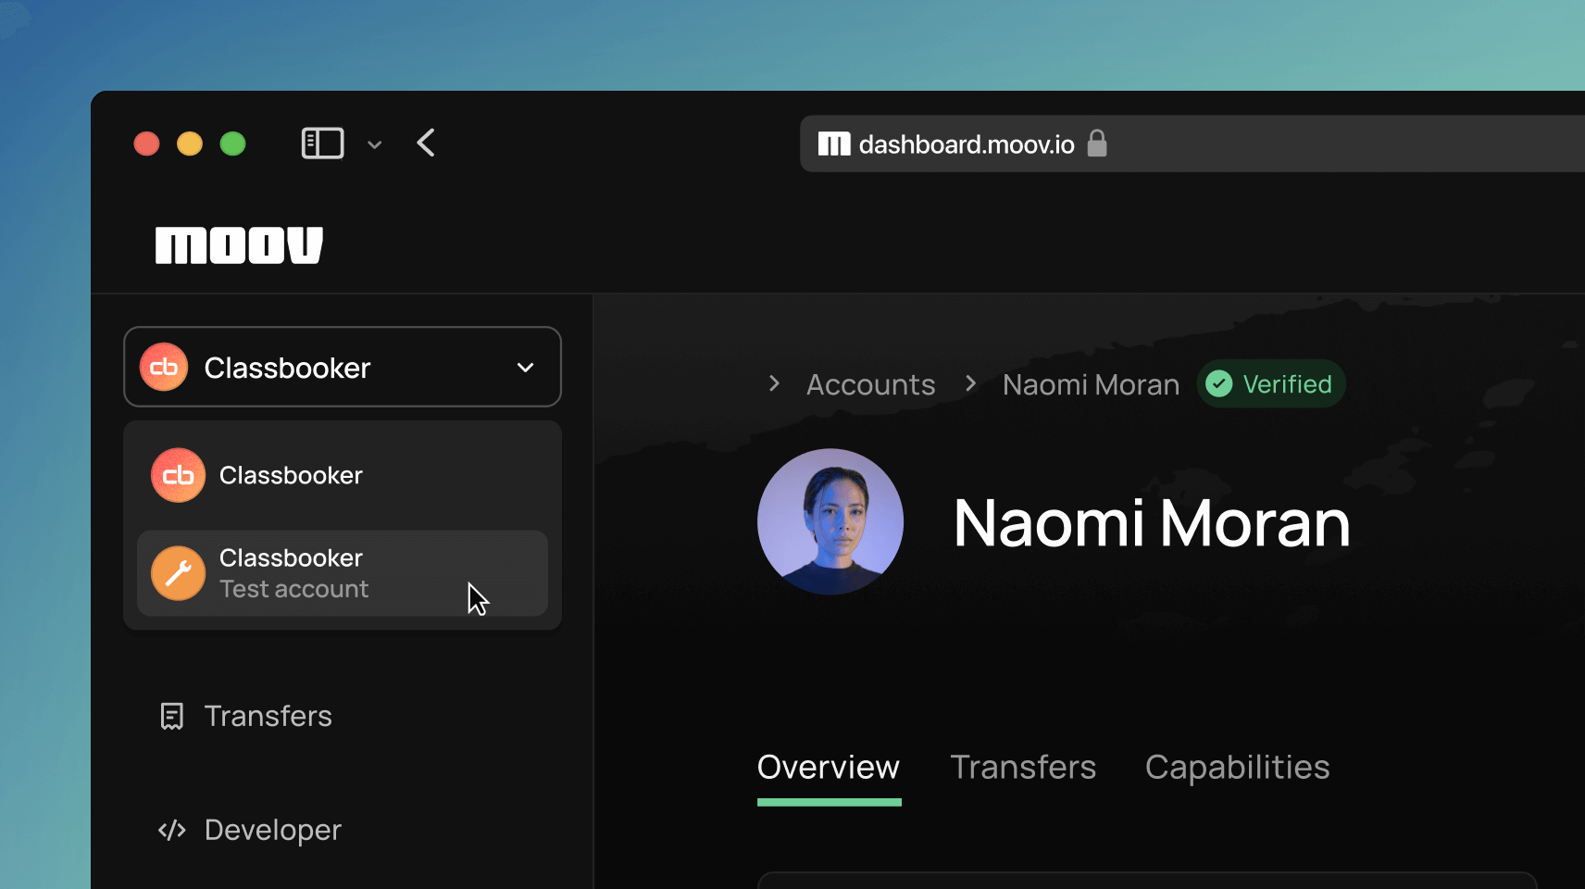Image resolution: width=1585 pixels, height=889 pixels.
Task: Click the breadcrumb chevron before Accounts
Action: coord(774,383)
